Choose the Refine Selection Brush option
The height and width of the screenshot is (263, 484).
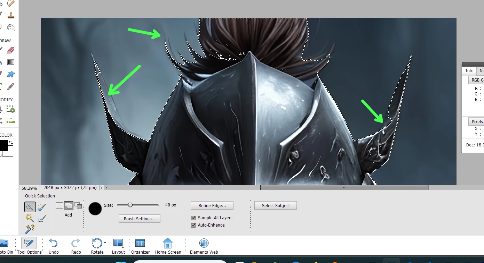tap(41, 218)
